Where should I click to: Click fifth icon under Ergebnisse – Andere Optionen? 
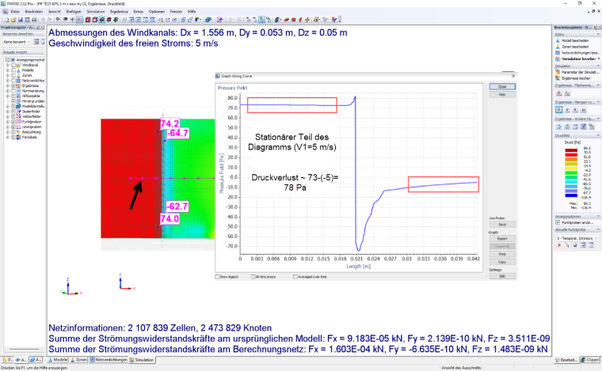pyautogui.click(x=591, y=127)
